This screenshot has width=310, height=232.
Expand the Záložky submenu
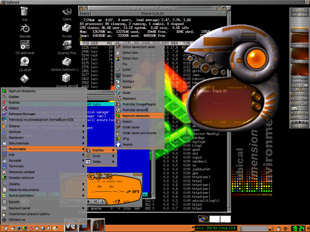point(44,184)
